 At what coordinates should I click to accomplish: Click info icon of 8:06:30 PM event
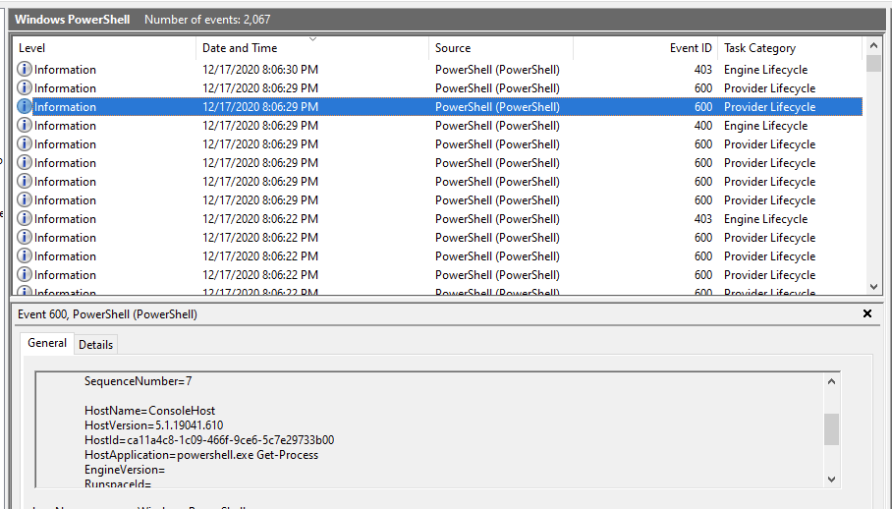(x=24, y=70)
